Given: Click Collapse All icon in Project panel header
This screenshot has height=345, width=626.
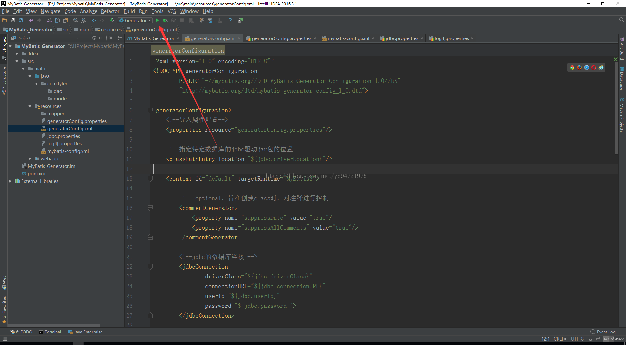Looking at the screenshot, I should click(101, 38).
